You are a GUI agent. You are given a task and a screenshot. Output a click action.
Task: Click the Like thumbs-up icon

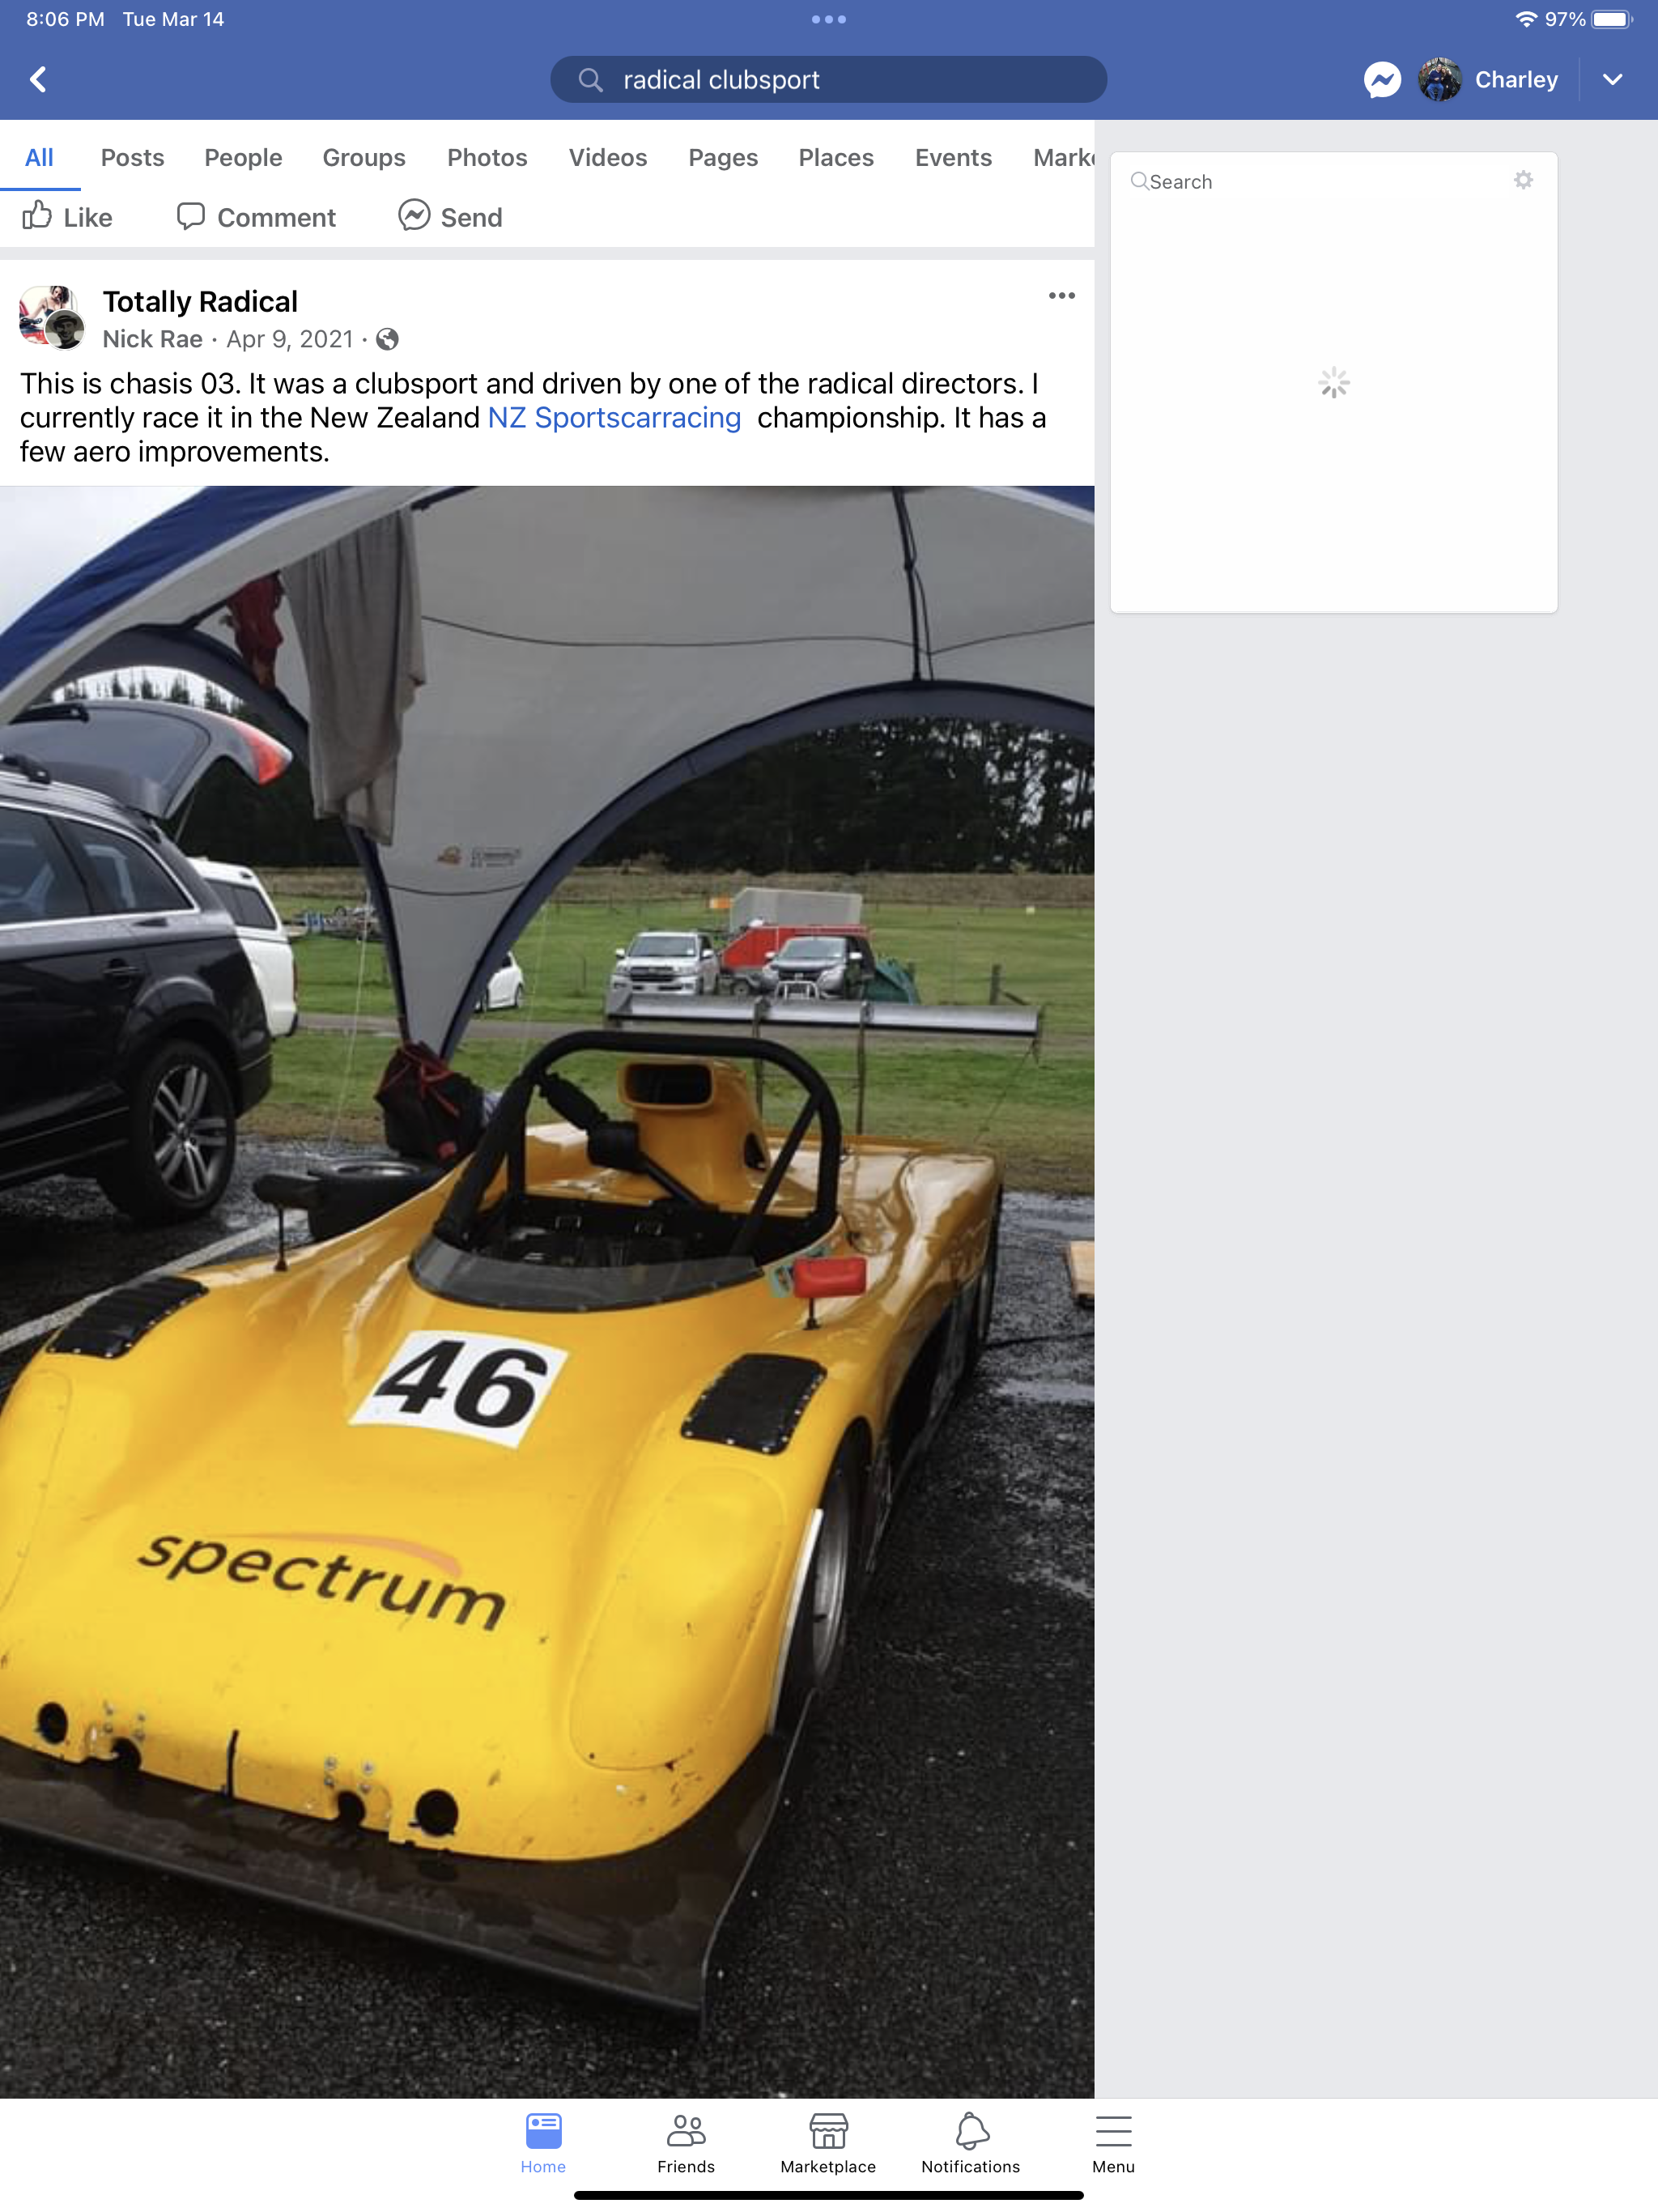37,215
